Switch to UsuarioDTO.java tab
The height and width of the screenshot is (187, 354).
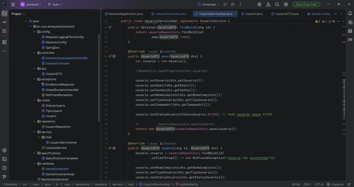tap(285, 14)
